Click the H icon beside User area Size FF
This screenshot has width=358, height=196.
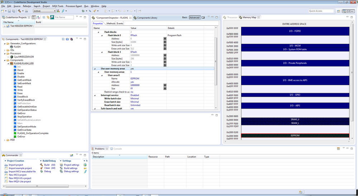pos(165,89)
